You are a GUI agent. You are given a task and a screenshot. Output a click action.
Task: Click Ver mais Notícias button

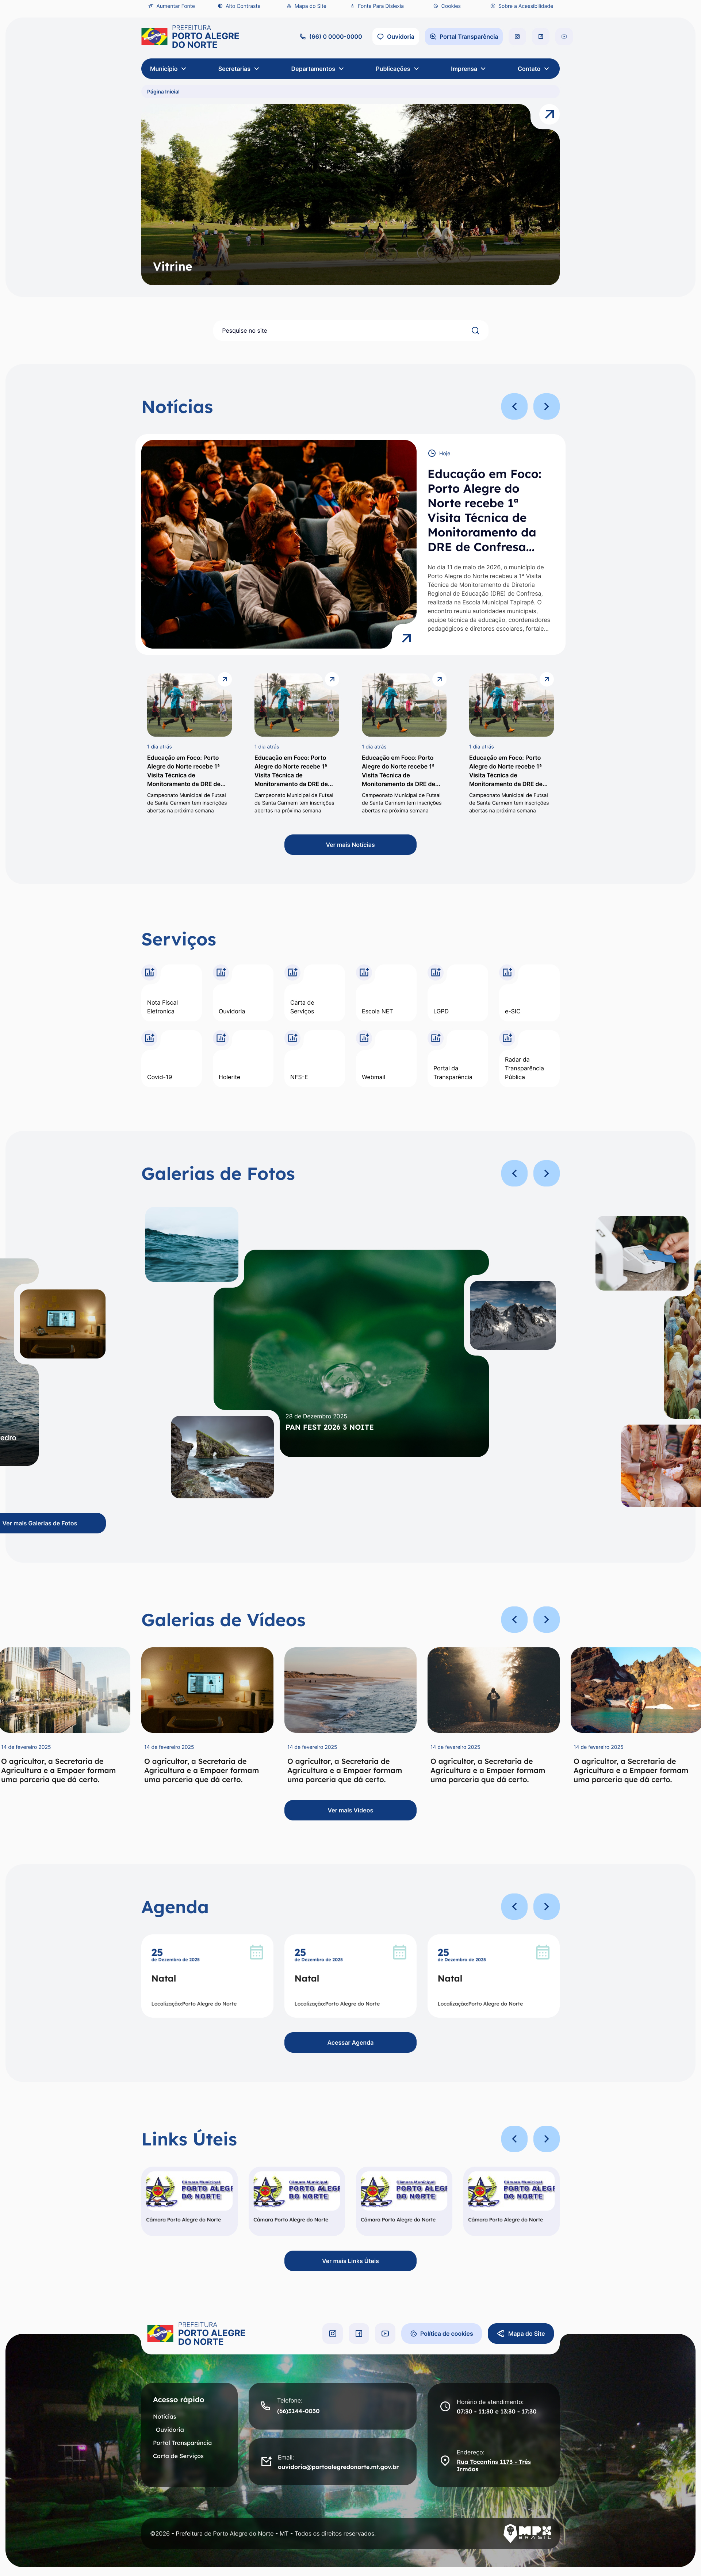tap(350, 845)
